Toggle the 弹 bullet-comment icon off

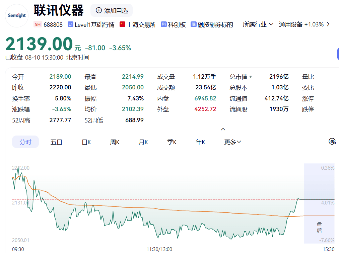[332, 142]
